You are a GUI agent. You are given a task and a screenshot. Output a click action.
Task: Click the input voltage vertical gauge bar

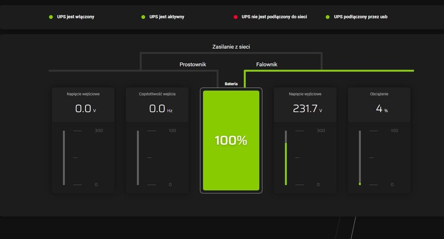[x=64, y=158]
